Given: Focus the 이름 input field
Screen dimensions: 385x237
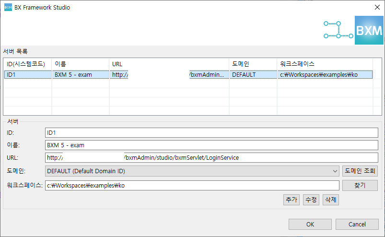Looking at the screenshot, I should click(211, 145).
